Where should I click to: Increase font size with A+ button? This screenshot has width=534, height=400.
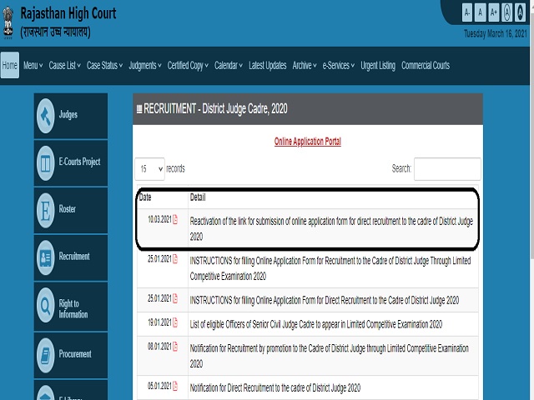[493, 13]
